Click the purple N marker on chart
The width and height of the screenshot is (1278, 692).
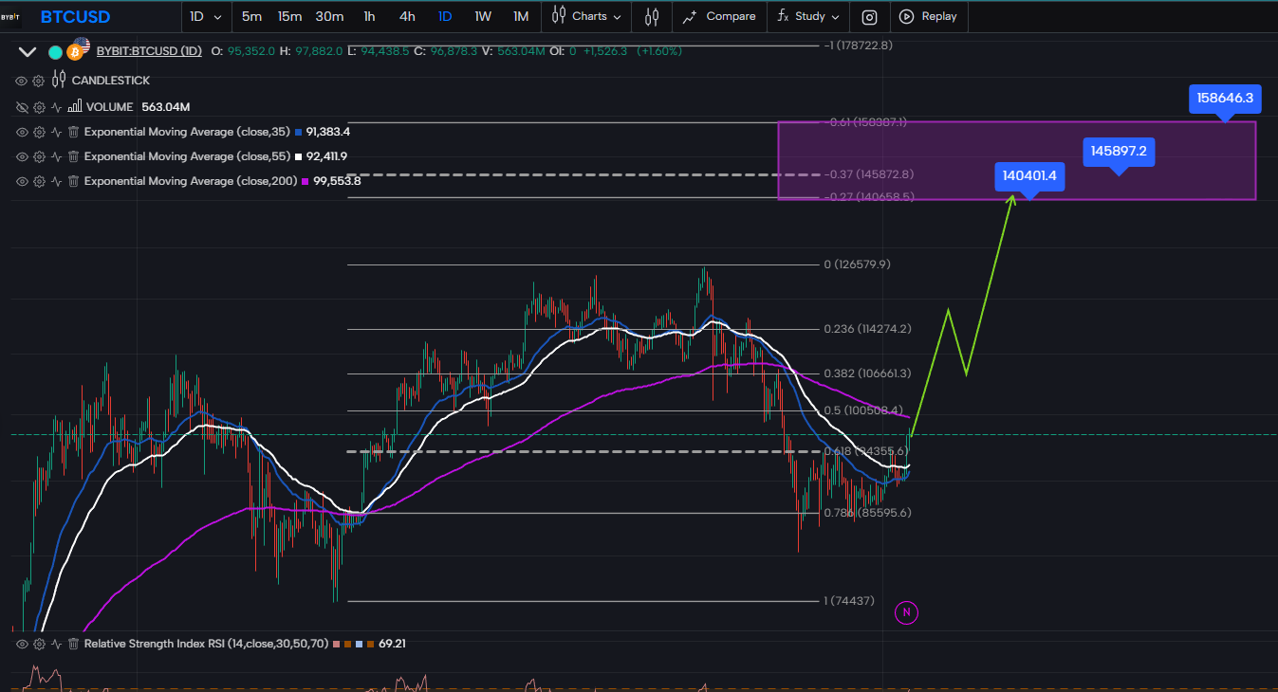[906, 612]
